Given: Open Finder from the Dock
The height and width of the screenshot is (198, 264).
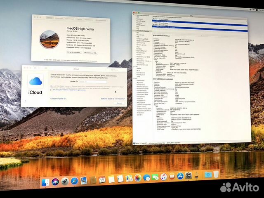Looking at the screenshot, I should click(45, 182).
